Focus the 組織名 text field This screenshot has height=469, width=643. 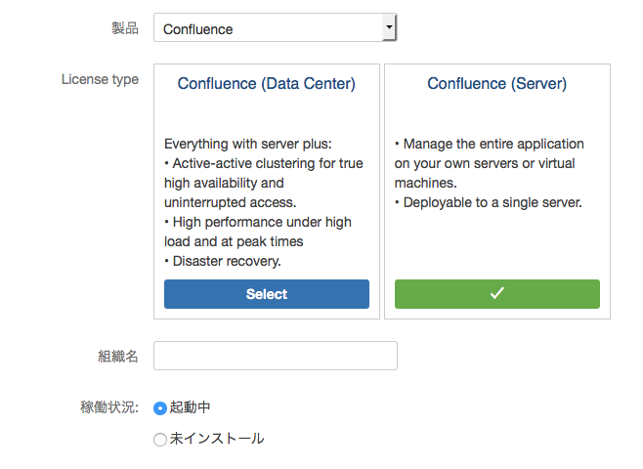coord(276,356)
